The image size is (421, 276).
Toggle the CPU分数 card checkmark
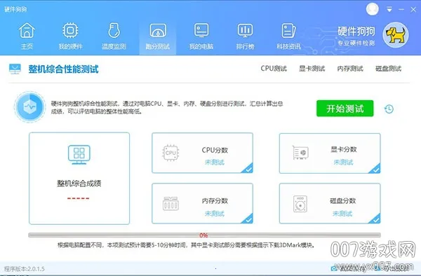[248, 169]
